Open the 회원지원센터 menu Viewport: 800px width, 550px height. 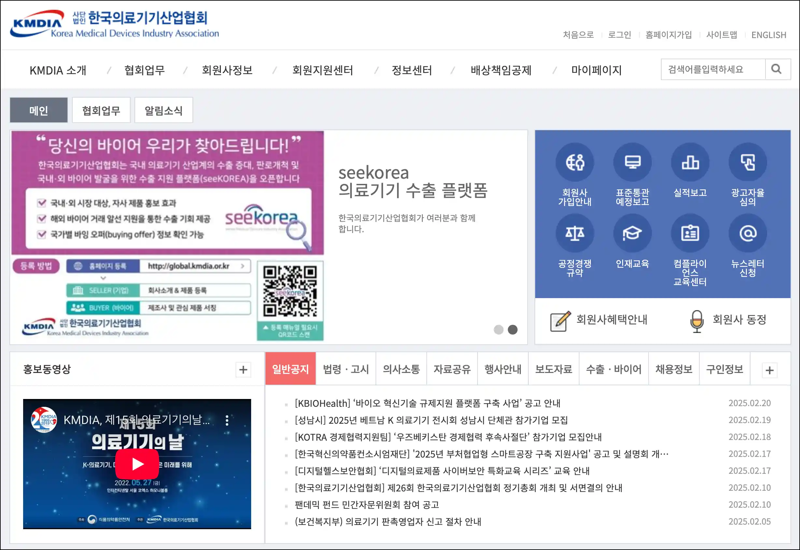322,70
